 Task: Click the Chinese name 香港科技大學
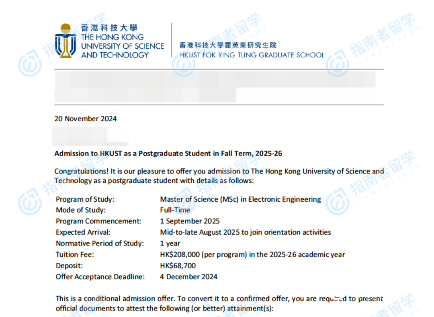109,28
